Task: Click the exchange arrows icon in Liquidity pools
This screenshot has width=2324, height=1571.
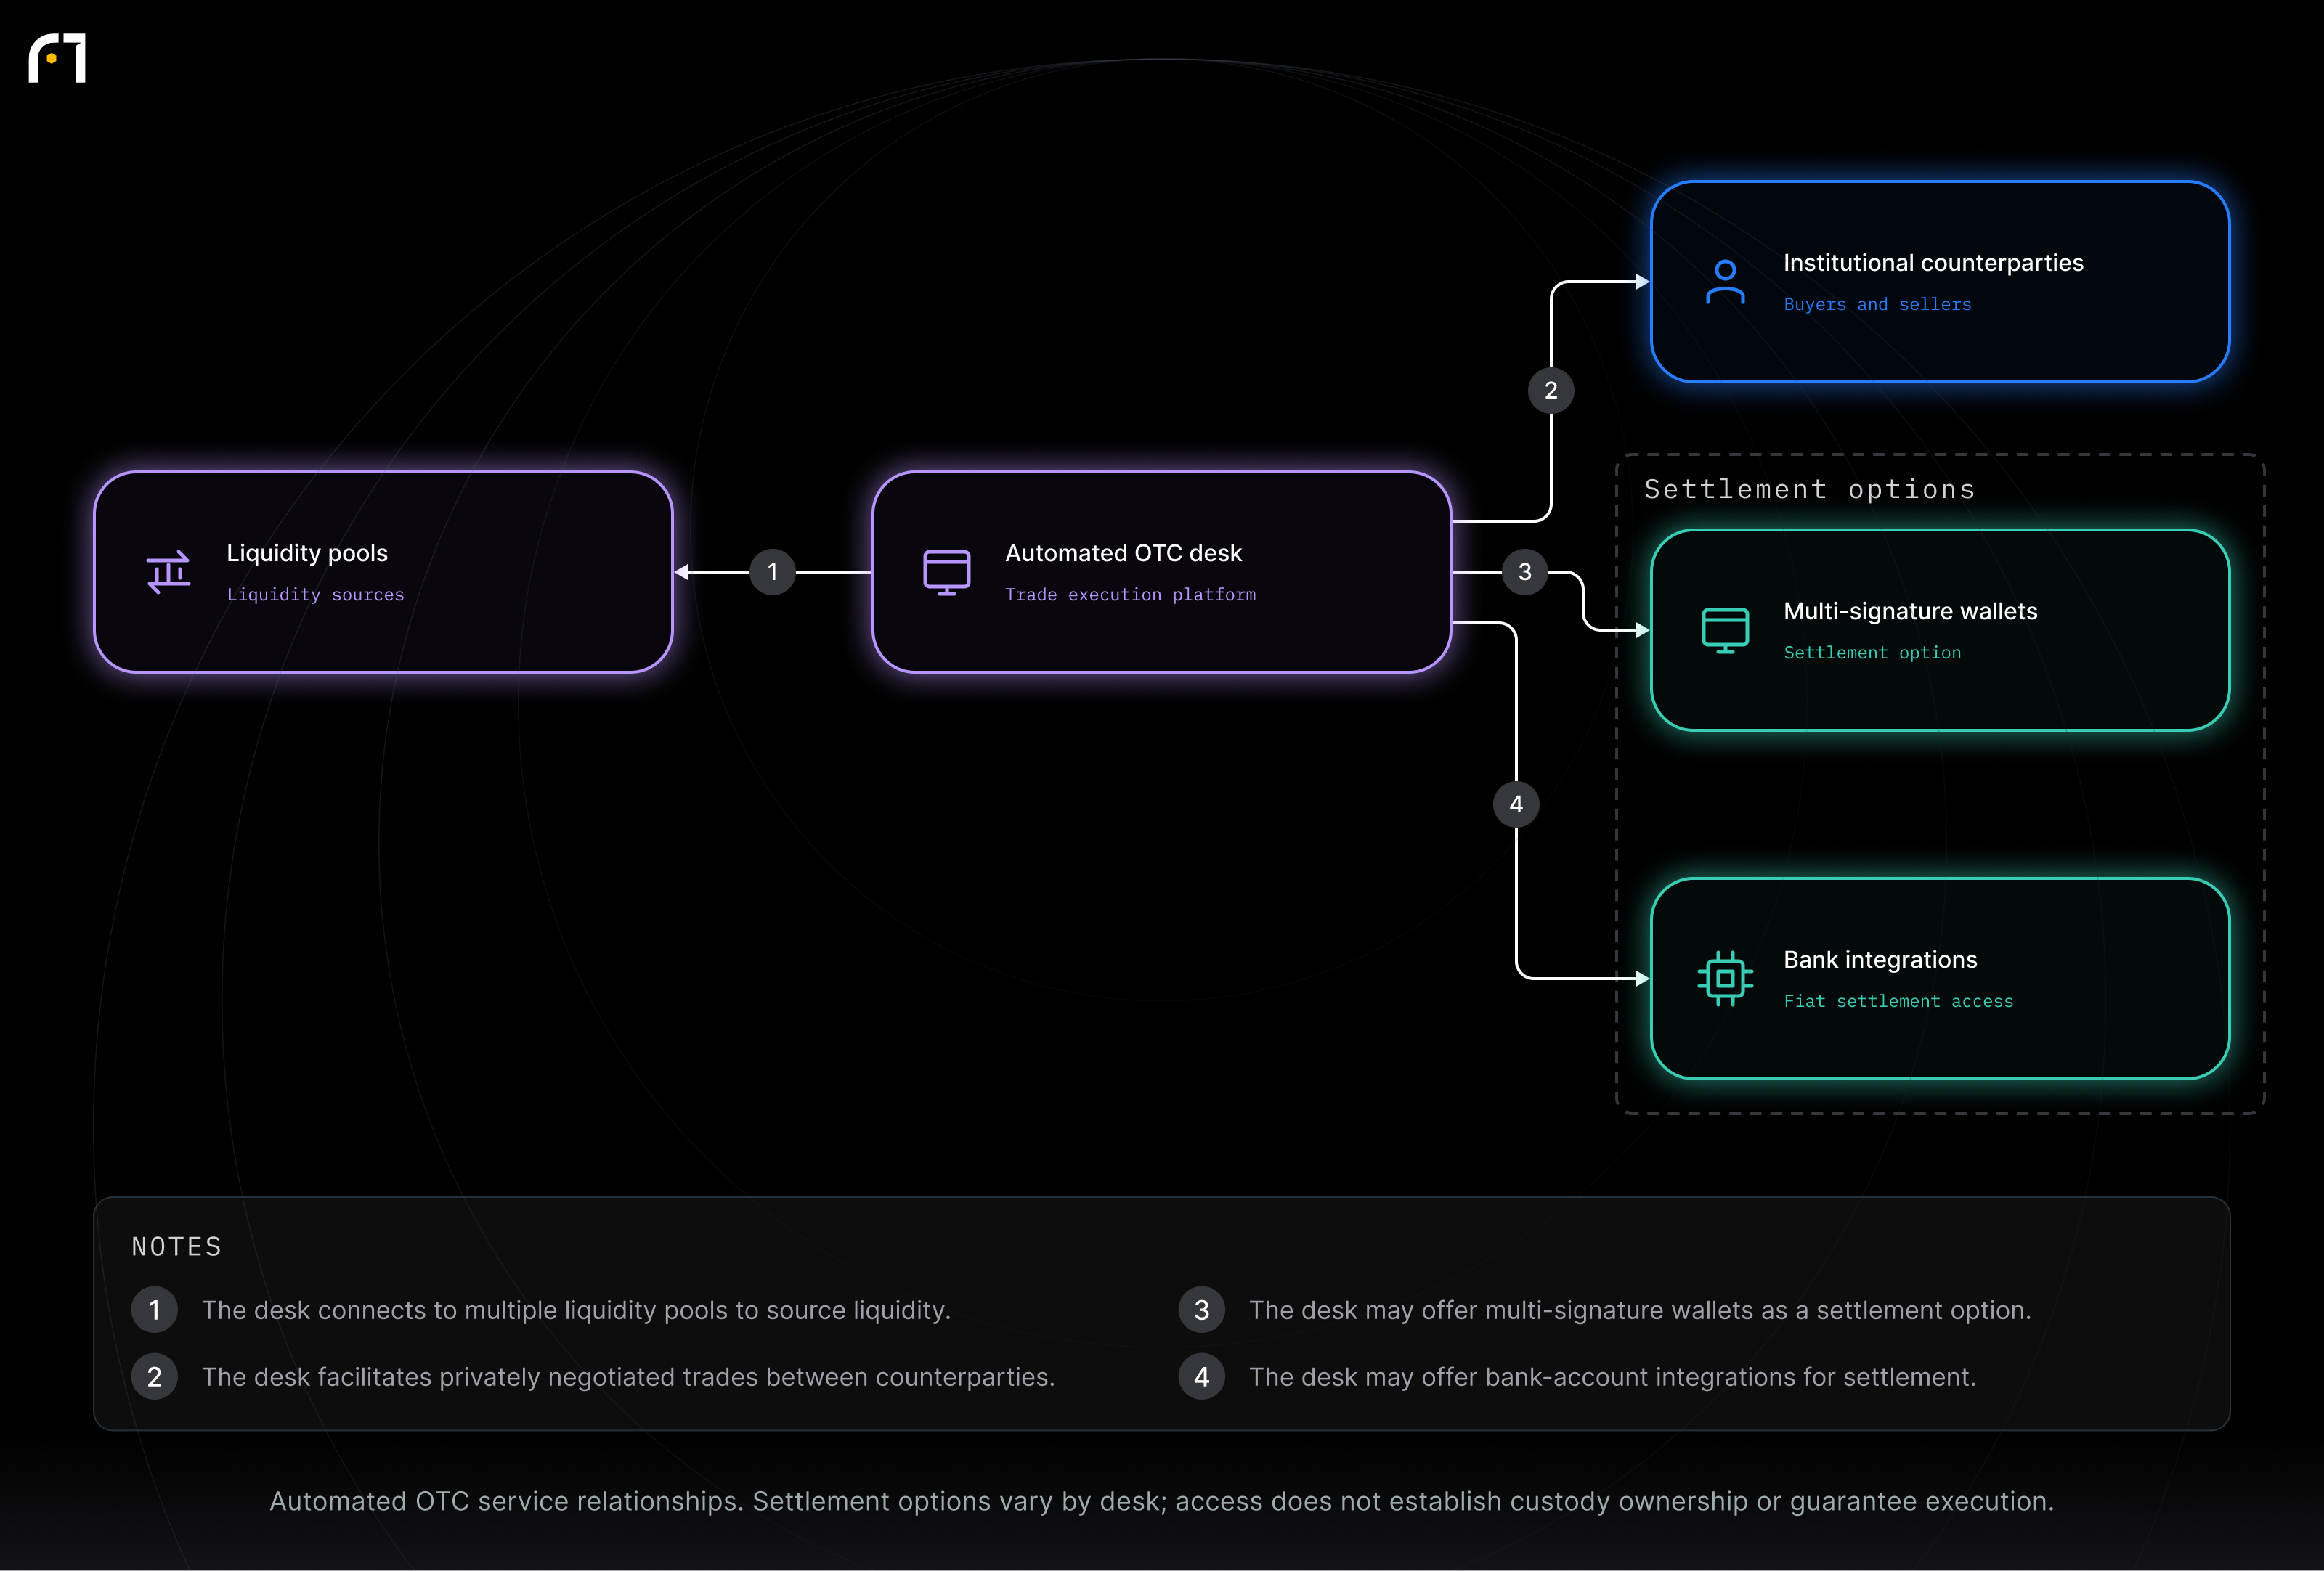Action: (168, 573)
